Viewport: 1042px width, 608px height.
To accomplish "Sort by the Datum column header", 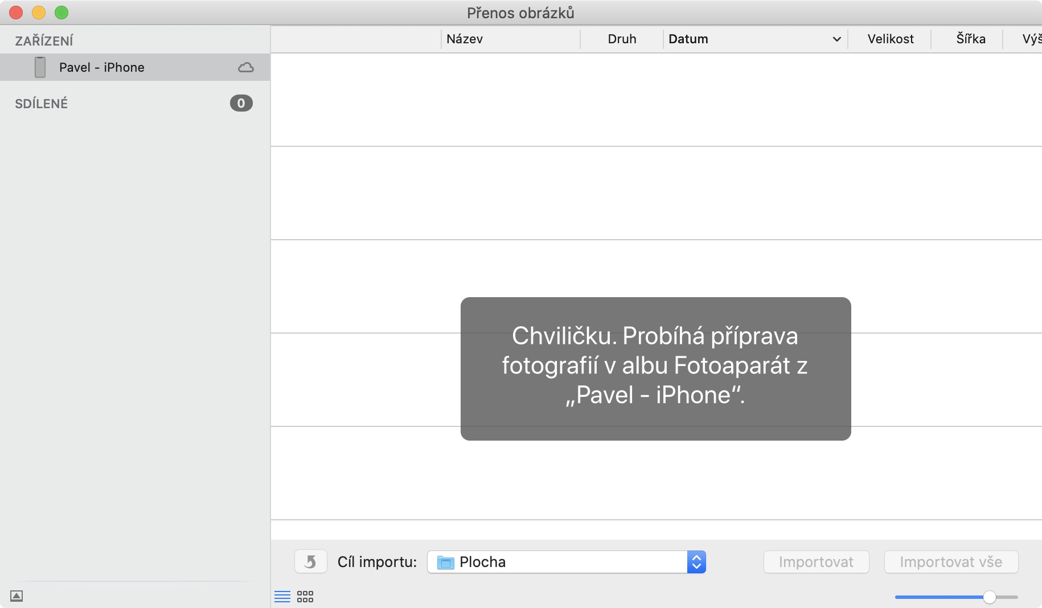I will [755, 39].
